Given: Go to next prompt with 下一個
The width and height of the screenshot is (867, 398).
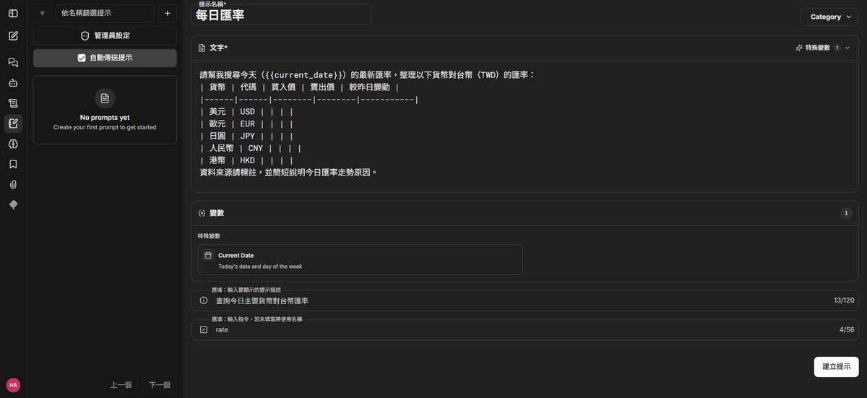Looking at the screenshot, I should click(160, 385).
